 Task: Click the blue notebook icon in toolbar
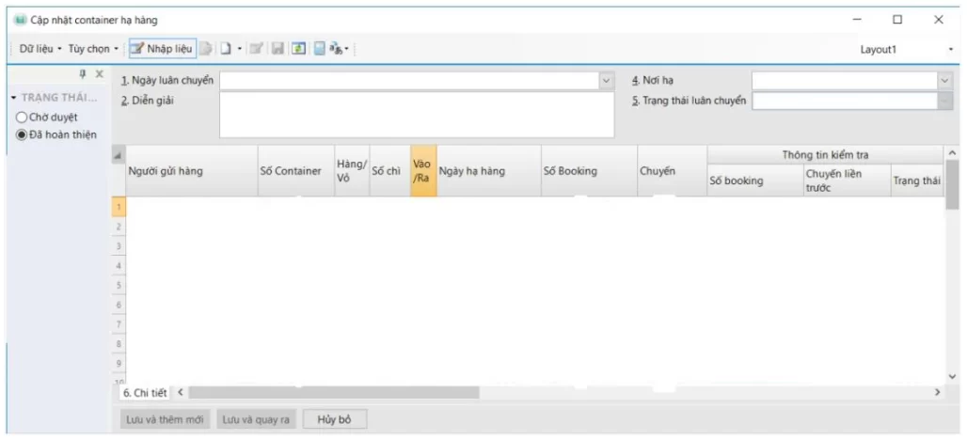319,48
